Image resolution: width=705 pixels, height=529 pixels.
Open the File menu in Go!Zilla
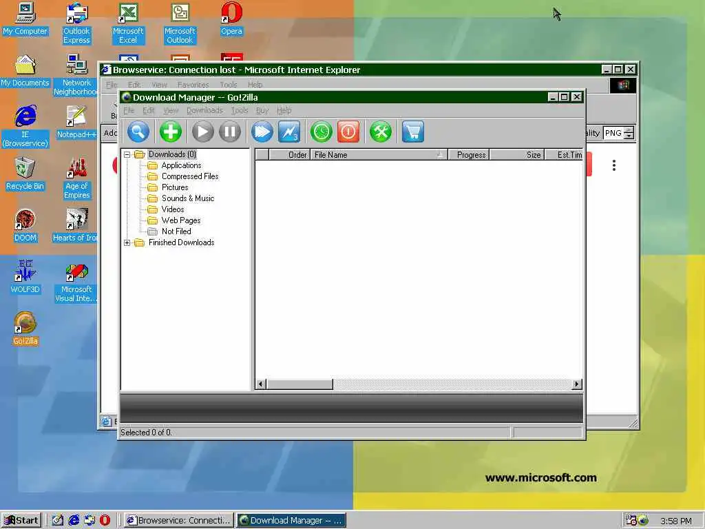click(129, 111)
